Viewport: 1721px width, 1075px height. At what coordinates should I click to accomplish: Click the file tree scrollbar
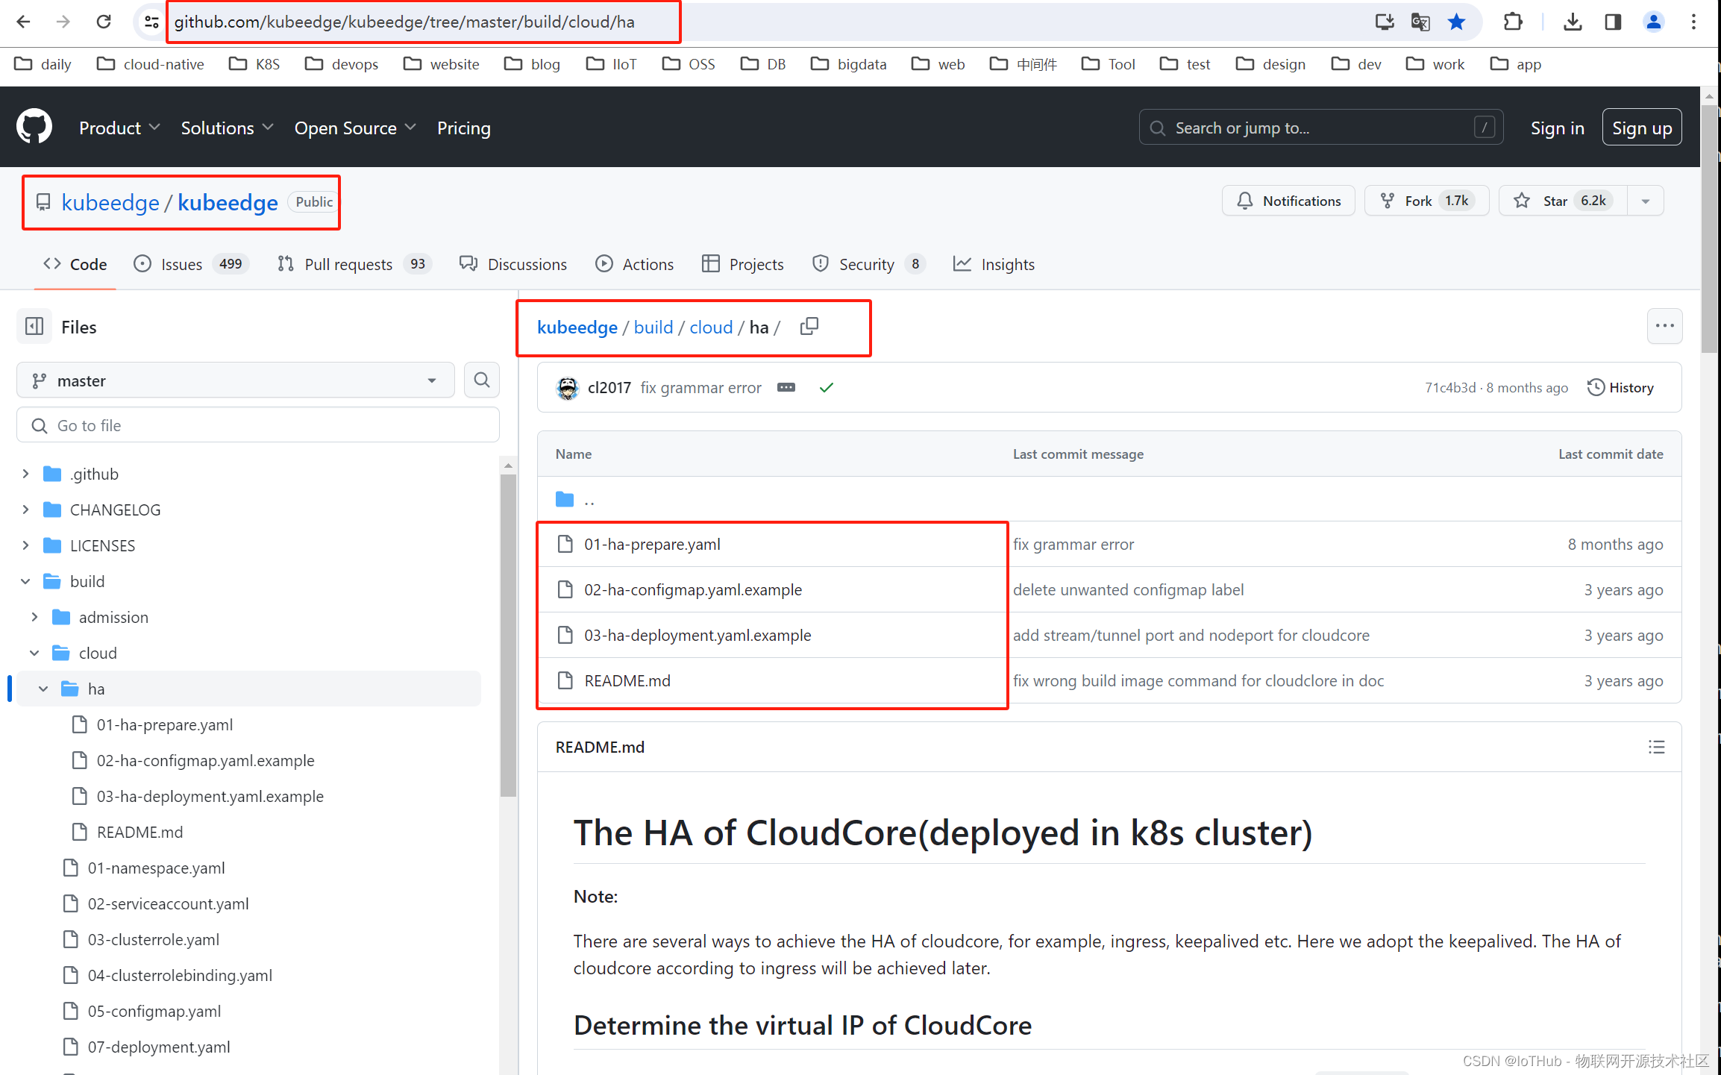(508, 634)
